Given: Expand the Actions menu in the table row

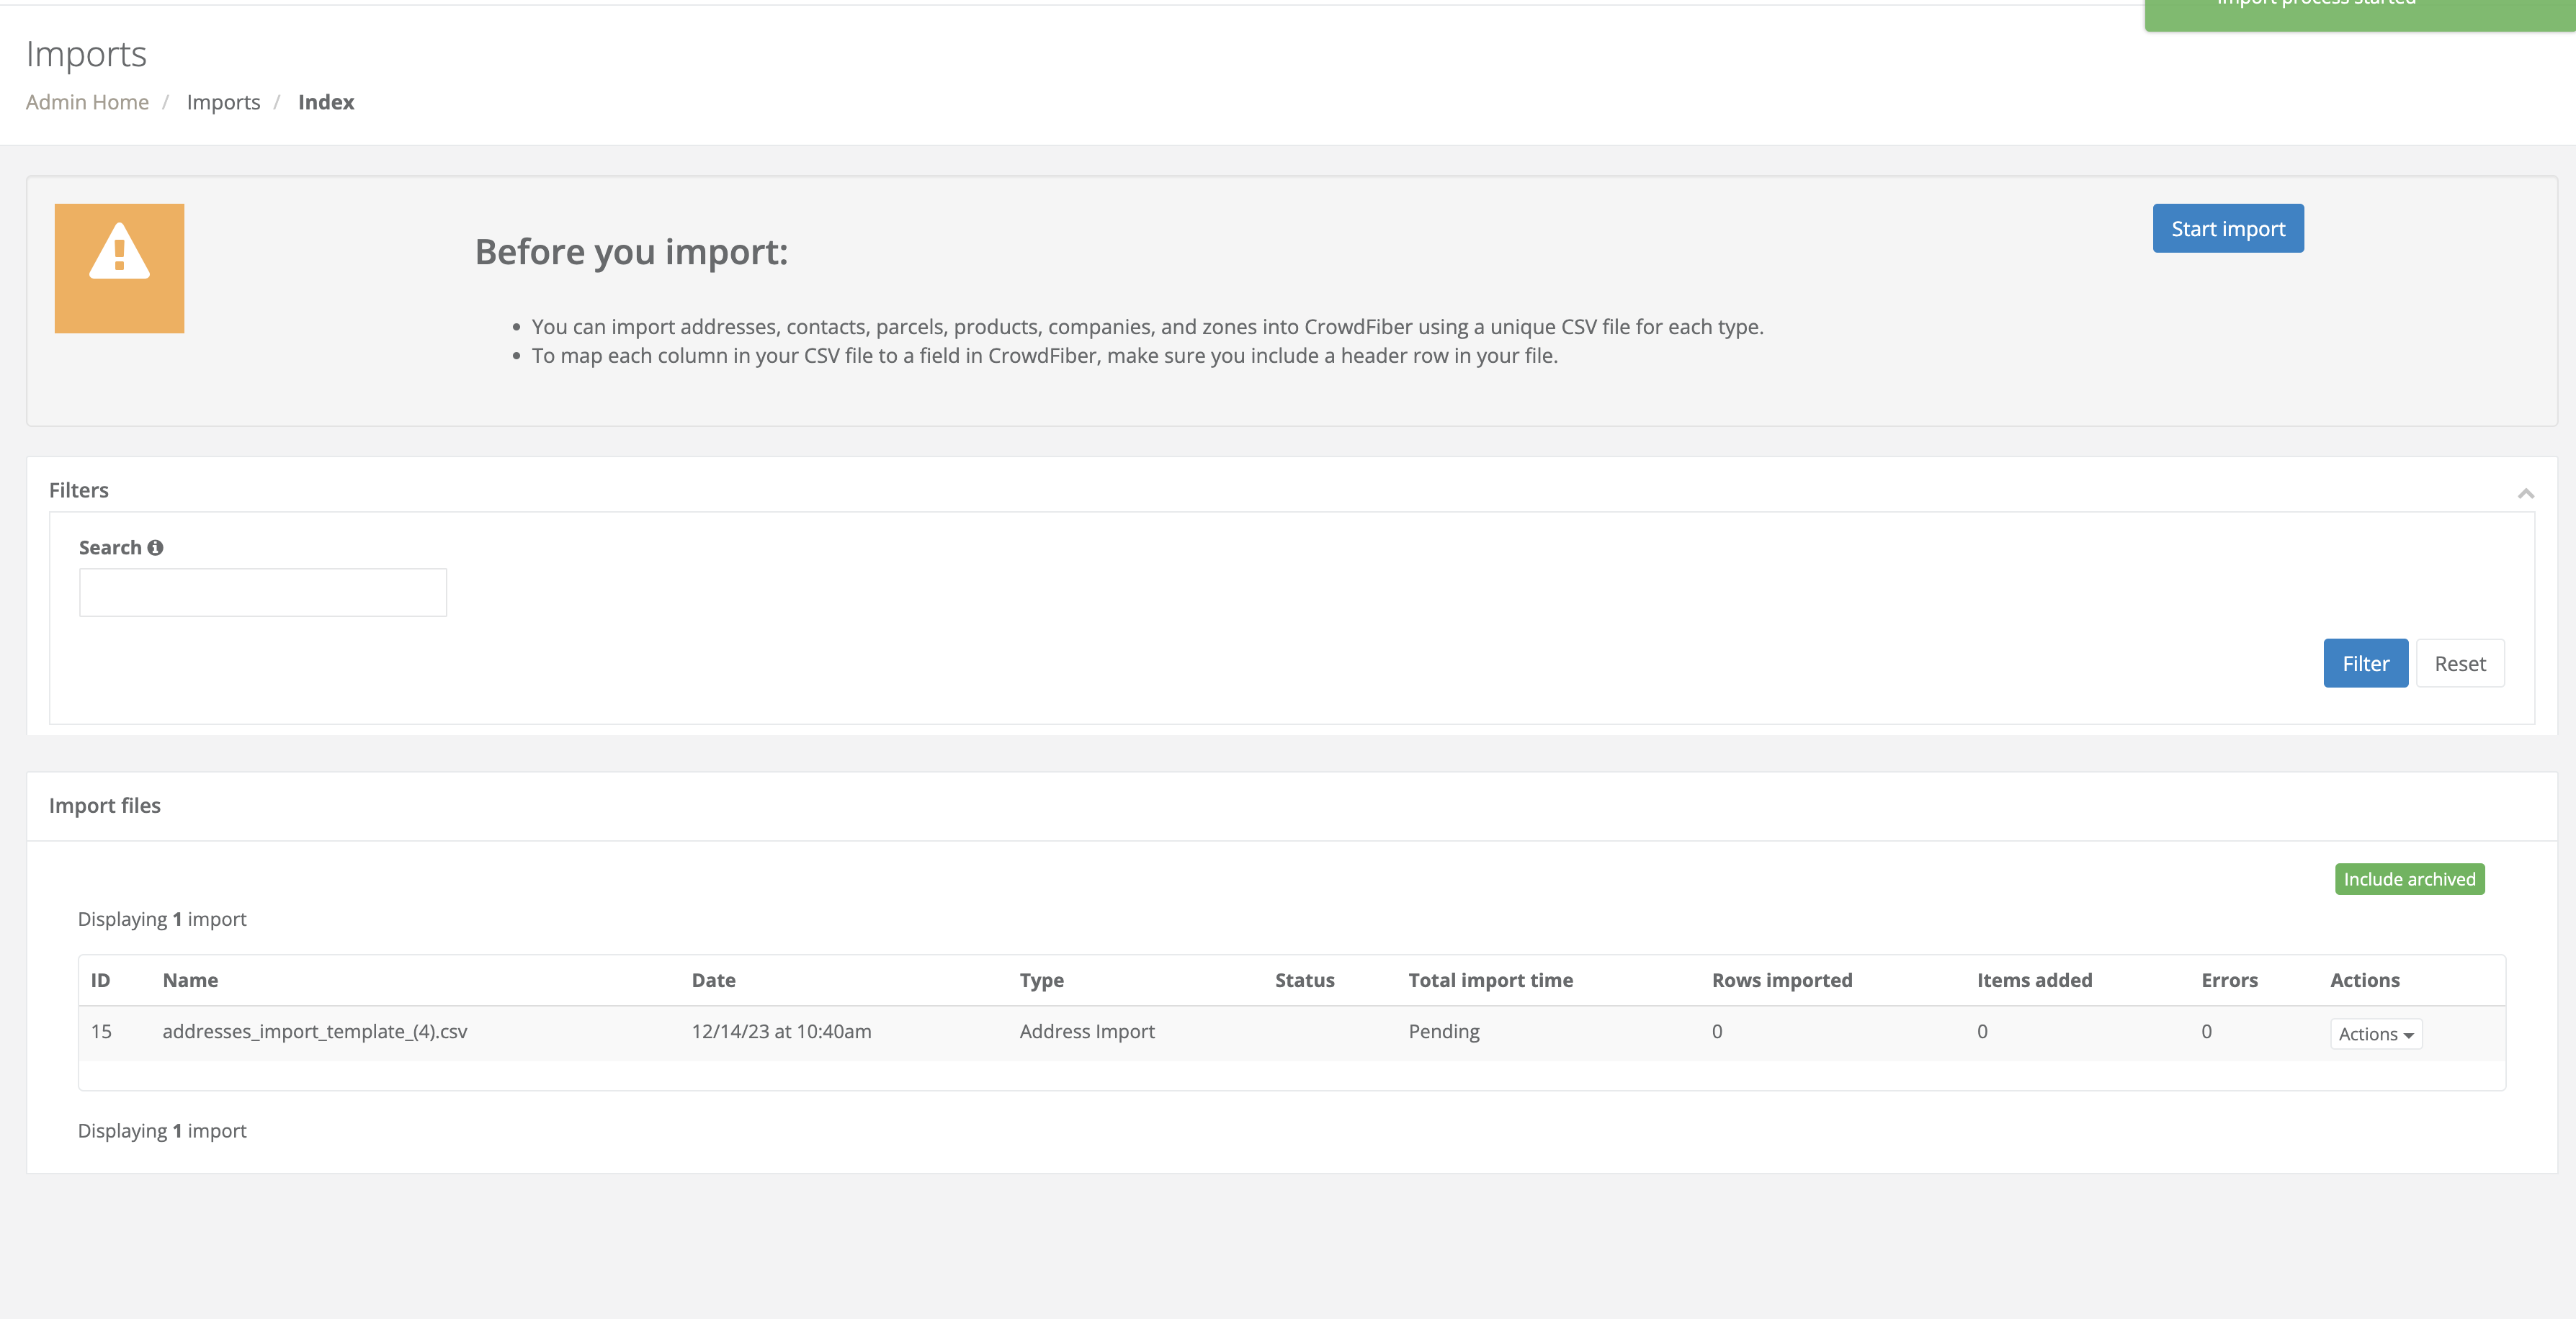Looking at the screenshot, I should click(x=2376, y=1034).
